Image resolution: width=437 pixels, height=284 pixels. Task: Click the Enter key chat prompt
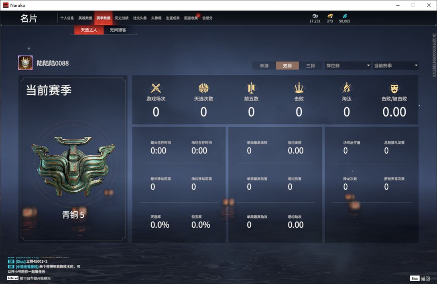coord(29,278)
